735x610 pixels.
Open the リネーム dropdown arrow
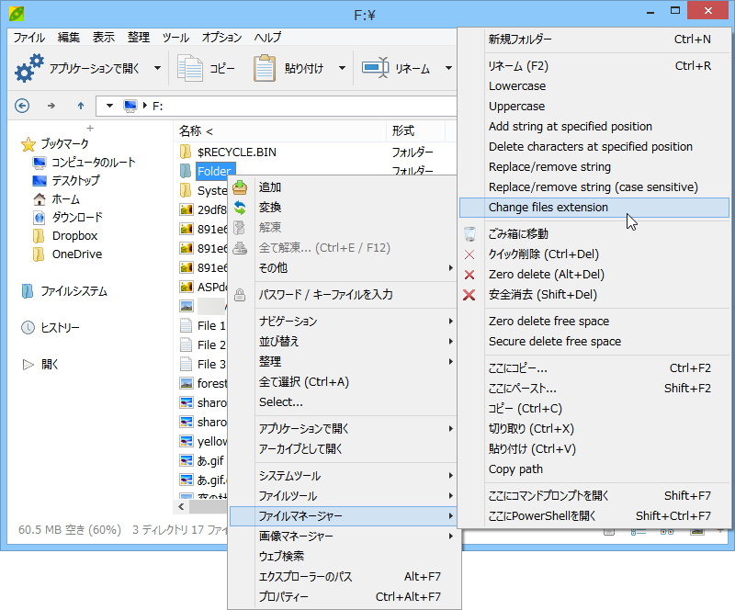click(x=447, y=67)
